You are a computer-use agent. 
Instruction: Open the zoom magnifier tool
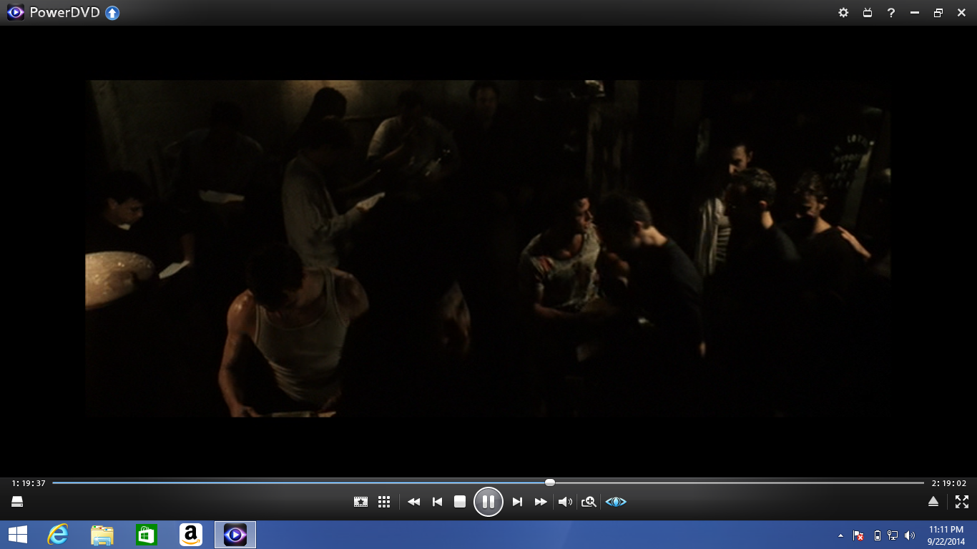click(x=589, y=502)
